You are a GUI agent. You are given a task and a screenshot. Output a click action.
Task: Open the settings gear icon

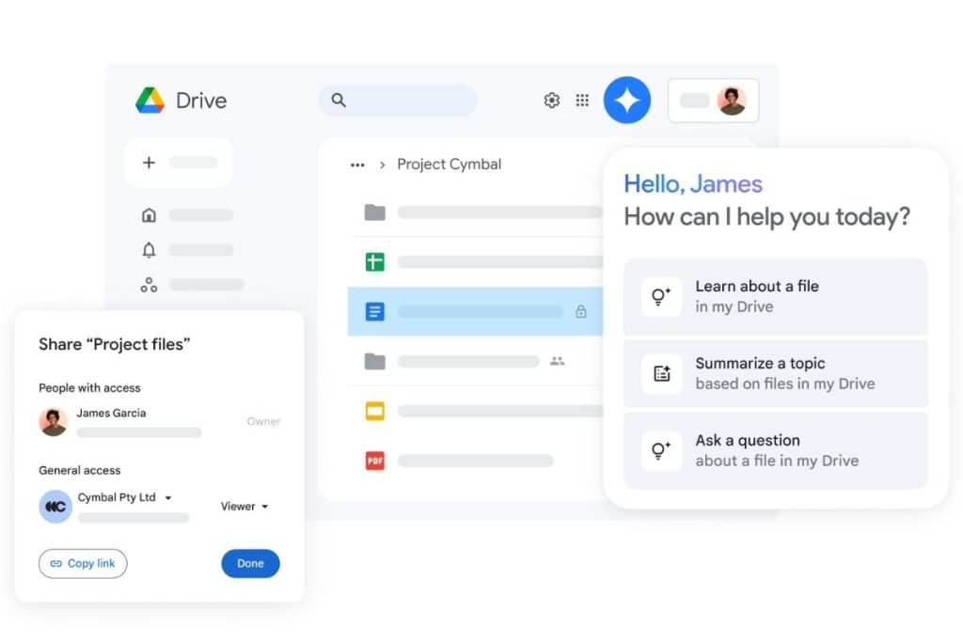pyautogui.click(x=552, y=101)
